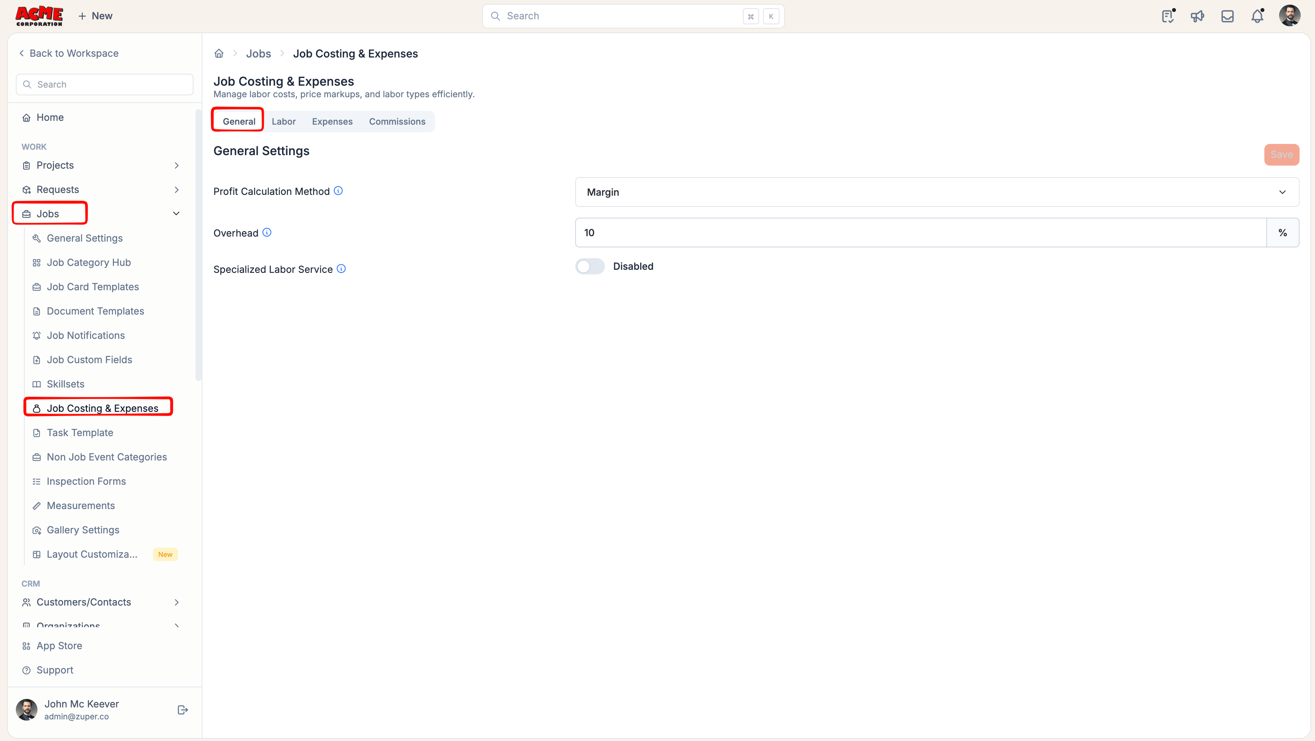Image resolution: width=1315 pixels, height=741 pixels.
Task: Click the sidebar Search field
Action: (x=105, y=85)
